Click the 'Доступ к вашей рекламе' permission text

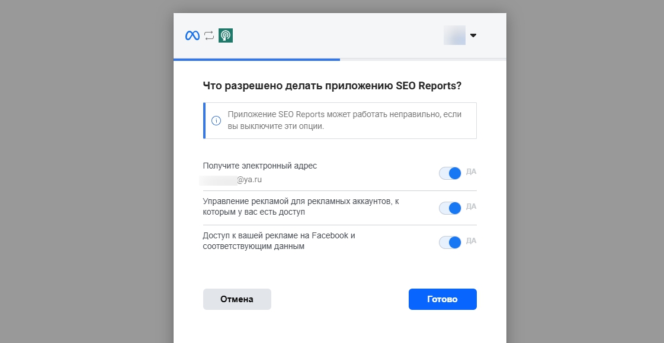pyautogui.click(x=279, y=241)
